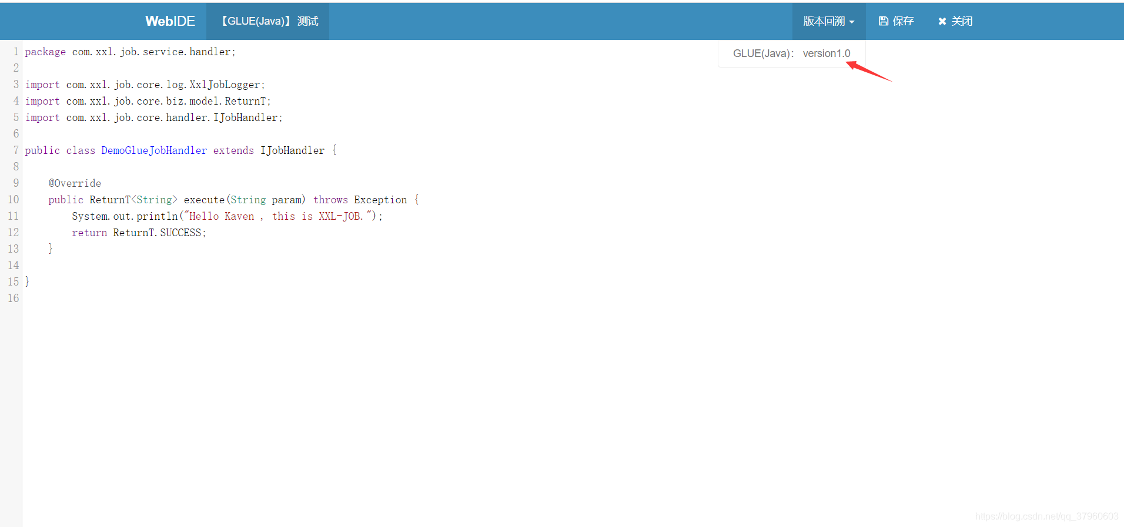Click line number 10 in the gutter
Viewport: 1124px width, 527px height.
point(13,200)
